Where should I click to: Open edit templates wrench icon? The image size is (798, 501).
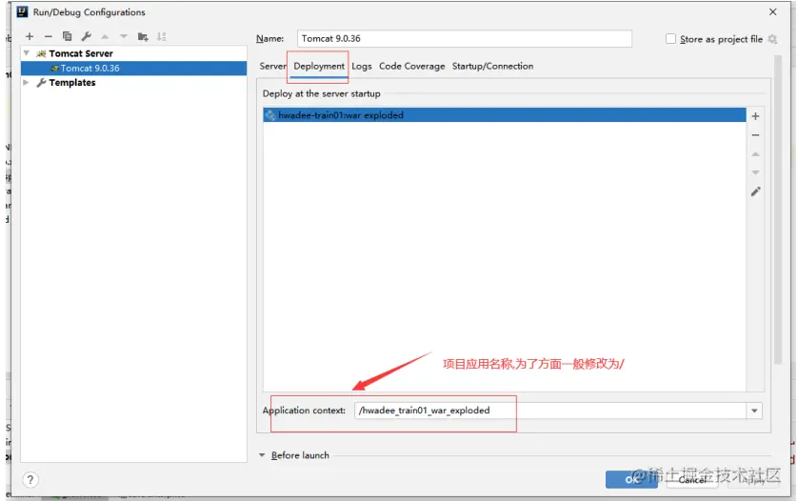pos(87,36)
